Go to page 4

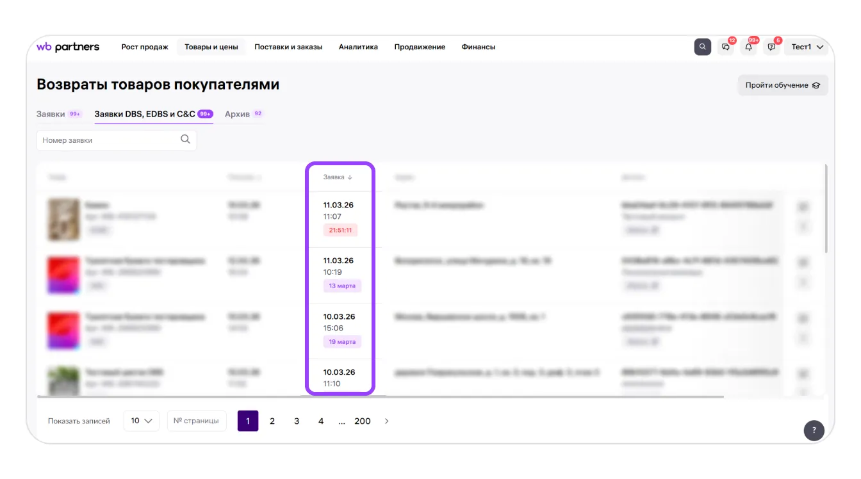[x=321, y=421]
